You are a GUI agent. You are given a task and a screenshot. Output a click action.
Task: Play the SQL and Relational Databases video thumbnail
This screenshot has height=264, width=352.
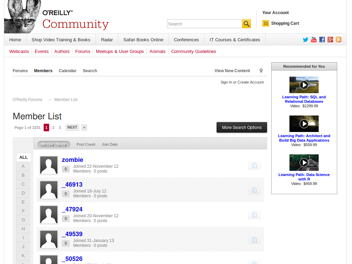304,85
